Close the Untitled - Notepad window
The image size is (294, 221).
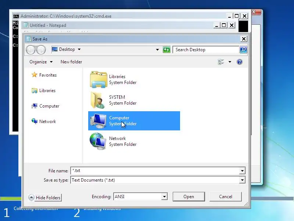coord(232,25)
